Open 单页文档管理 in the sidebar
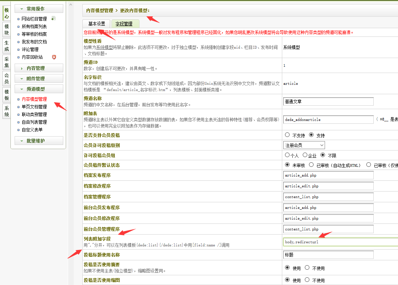Screen dimensions: 398x285 pos(35,107)
